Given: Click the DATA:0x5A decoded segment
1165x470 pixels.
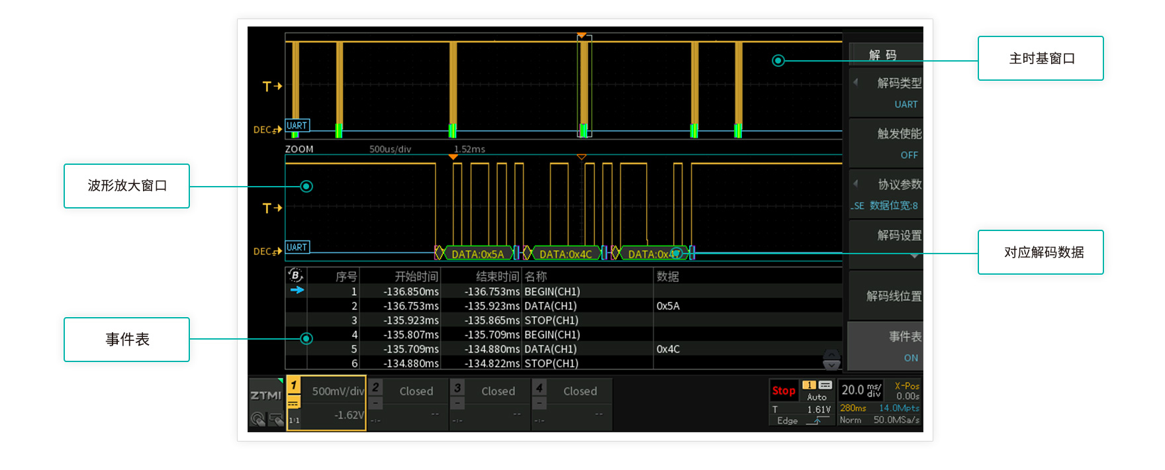Looking at the screenshot, I should [x=477, y=254].
